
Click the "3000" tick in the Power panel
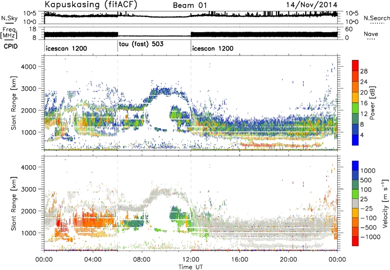pyautogui.click(x=28, y=89)
